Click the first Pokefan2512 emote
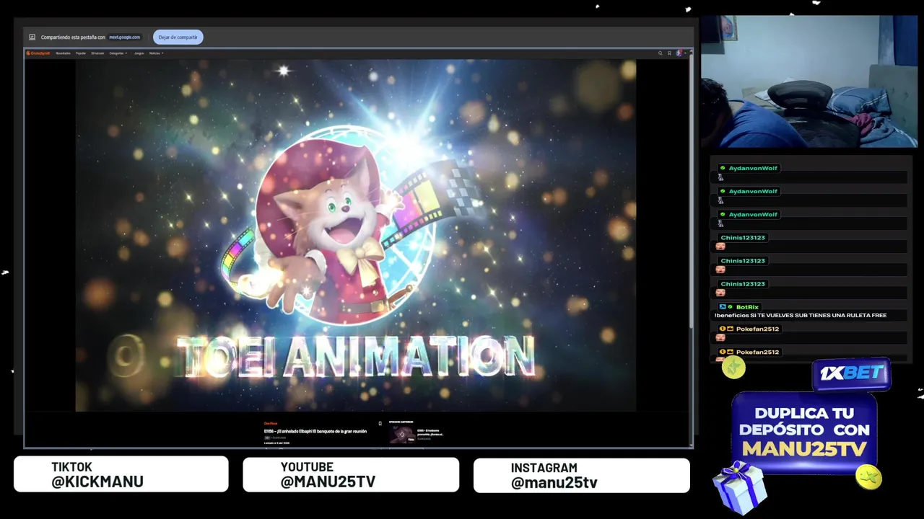 [x=720, y=337]
